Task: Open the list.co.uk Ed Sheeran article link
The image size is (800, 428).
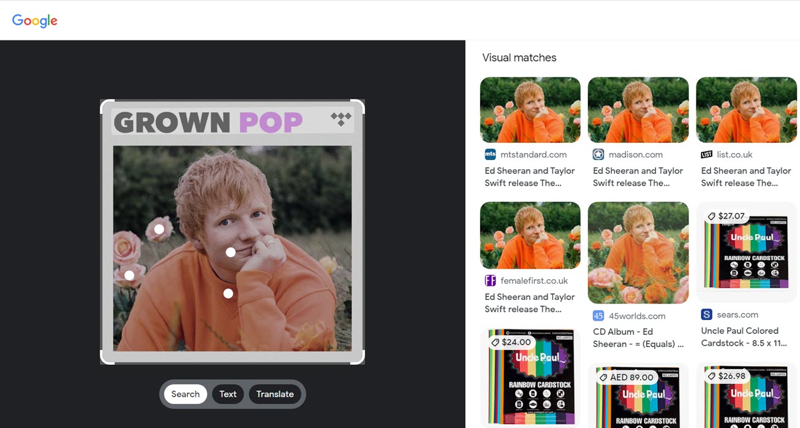Action: (x=746, y=177)
